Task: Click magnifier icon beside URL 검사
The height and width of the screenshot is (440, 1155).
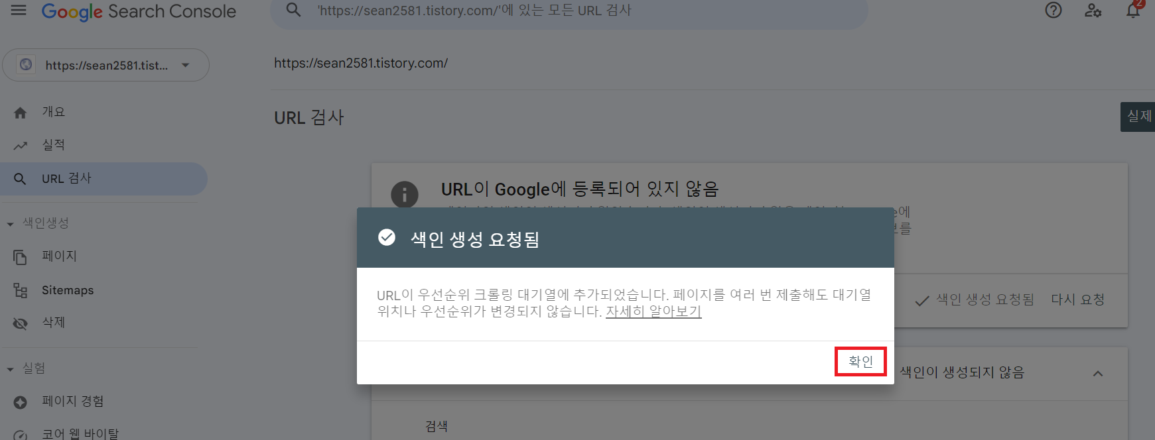Action: tap(21, 179)
